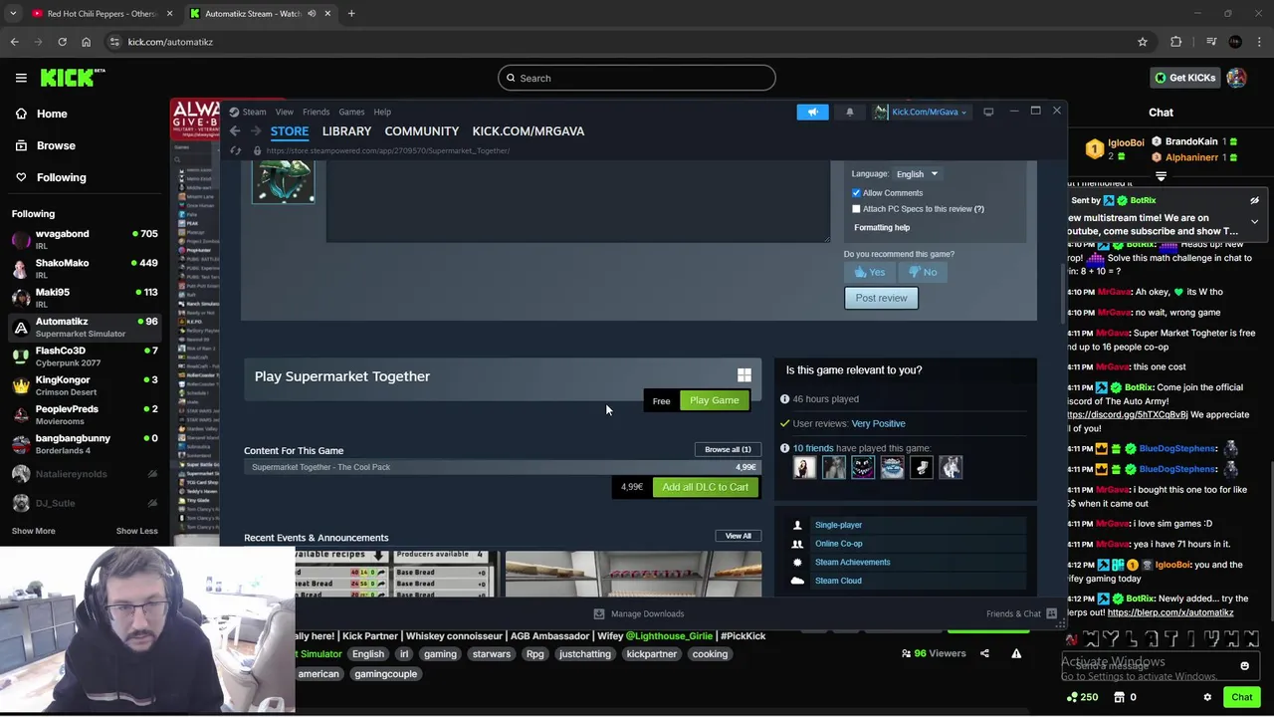Viewport: 1274px width, 717px height.
Task: Select vvagabond in Following list
Action: click(85, 239)
